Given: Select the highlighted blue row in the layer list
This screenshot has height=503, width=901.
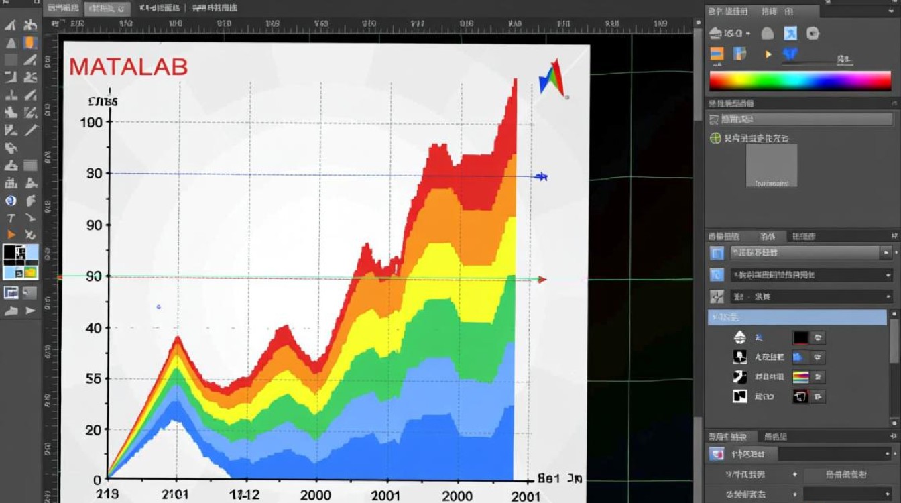Looking at the screenshot, I should click(x=798, y=317).
